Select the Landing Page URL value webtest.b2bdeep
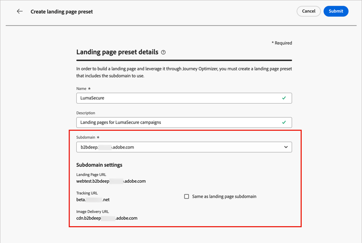362x243 pixels. point(111,181)
